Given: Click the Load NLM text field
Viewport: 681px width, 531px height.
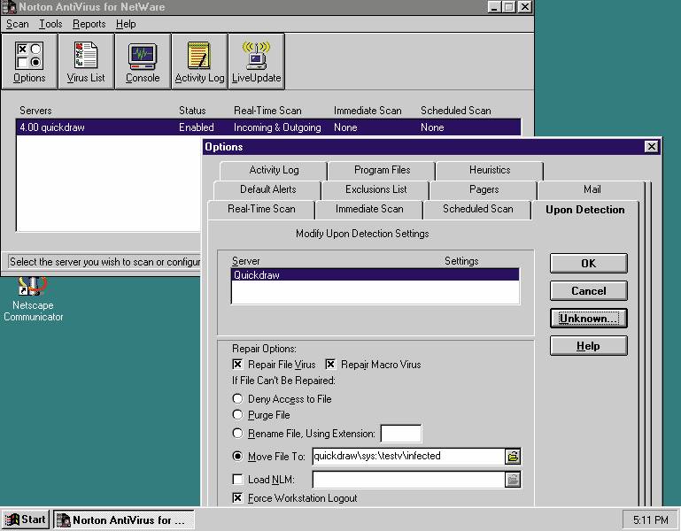Looking at the screenshot, I should point(408,480).
